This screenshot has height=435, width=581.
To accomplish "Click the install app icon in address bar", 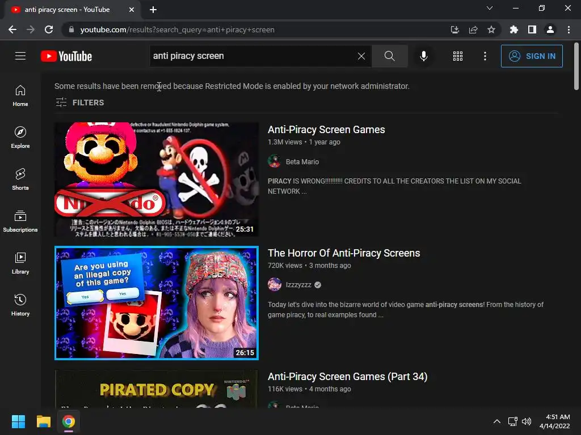I will click(x=454, y=29).
